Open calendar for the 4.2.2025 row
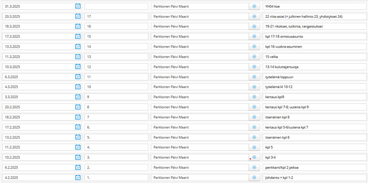 click(78, 178)
